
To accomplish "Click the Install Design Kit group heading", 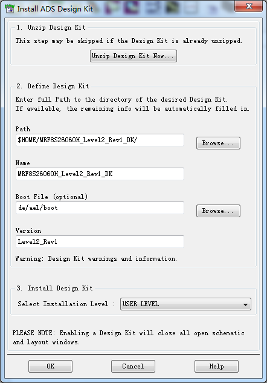I will (54, 288).
